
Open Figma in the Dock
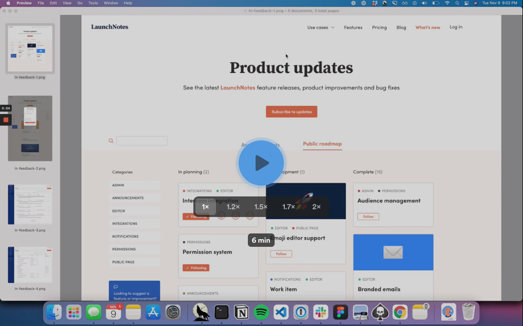340,313
